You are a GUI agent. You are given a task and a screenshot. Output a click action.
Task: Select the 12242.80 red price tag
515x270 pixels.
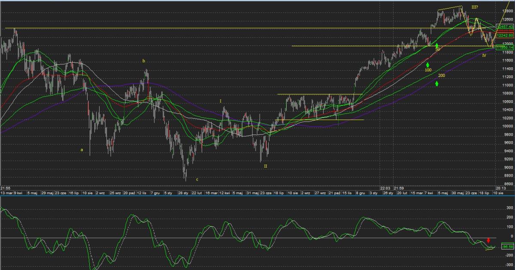click(x=505, y=36)
